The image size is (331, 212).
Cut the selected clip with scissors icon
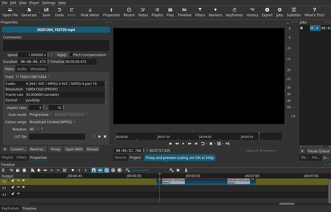pyautogui.click(x=12, y=170)
